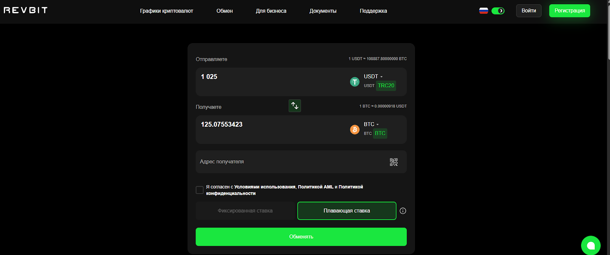610x255 pixels.
Task: Open Условиями использования link
Action: 265,187
